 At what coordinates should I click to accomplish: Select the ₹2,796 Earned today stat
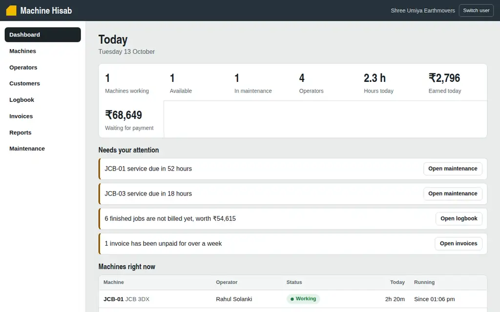tap(455, 82)
